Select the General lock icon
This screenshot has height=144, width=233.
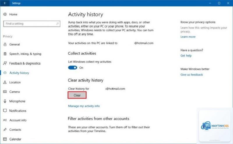click(x=5, y=45)
